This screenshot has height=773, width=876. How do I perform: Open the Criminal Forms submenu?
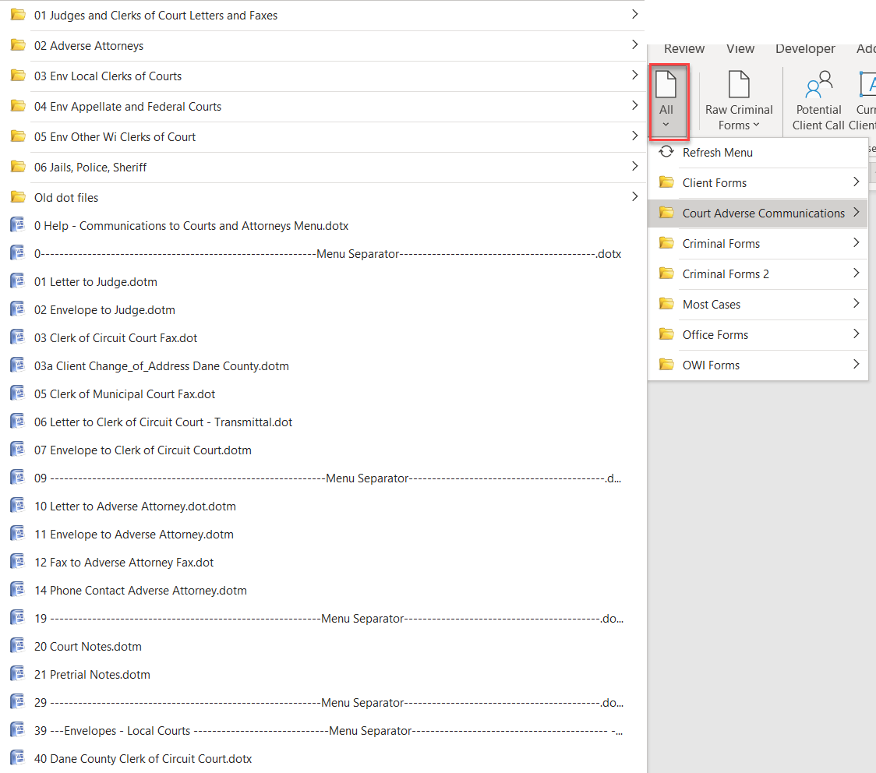pos(758,244)
